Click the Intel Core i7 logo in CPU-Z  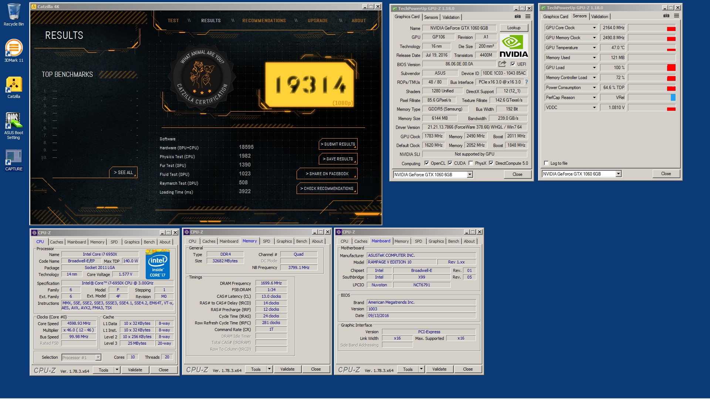click(158, 264)
